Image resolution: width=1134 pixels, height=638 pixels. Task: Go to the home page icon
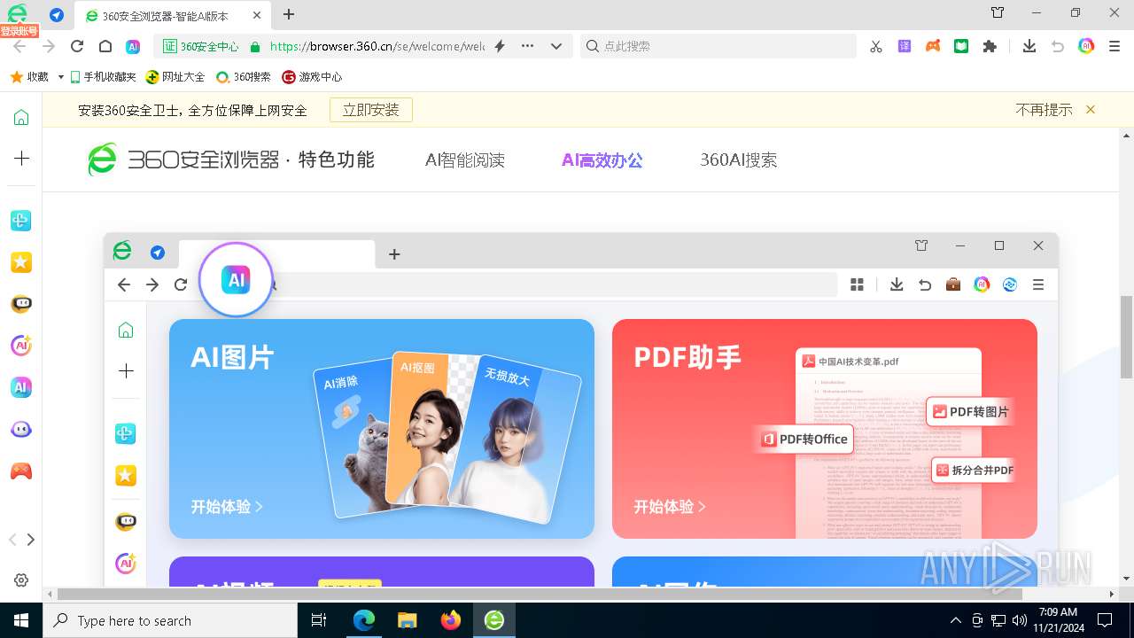coord(105,46)
